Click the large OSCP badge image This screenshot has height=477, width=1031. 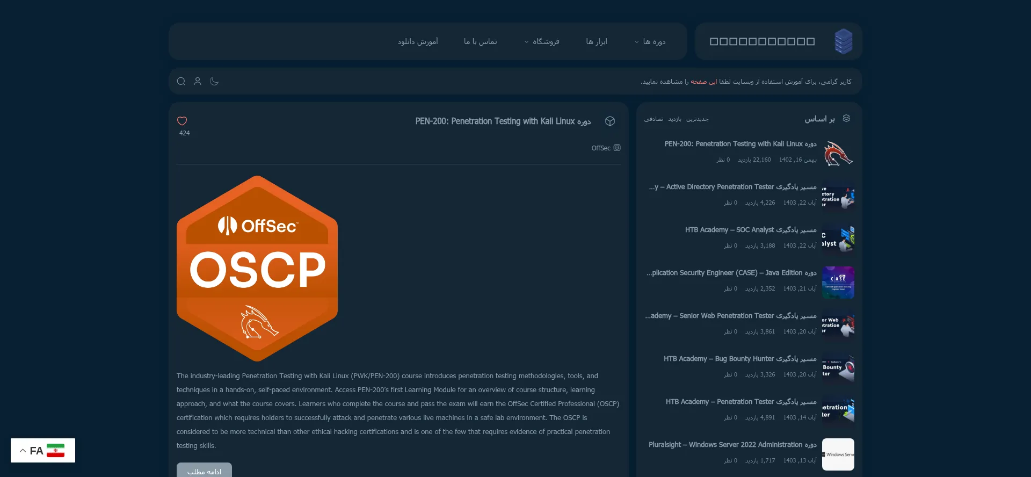(x=257, y=269)
